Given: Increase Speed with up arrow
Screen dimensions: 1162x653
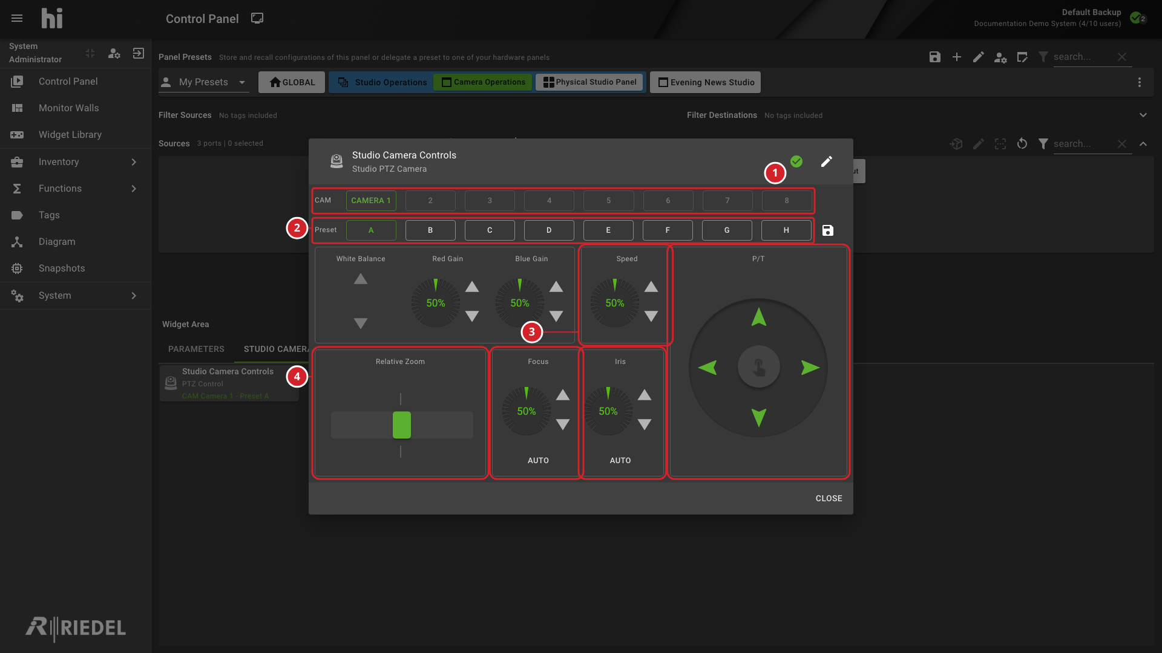Looking at the screenshot, I should pyautogui.click(x=651, y=287).
